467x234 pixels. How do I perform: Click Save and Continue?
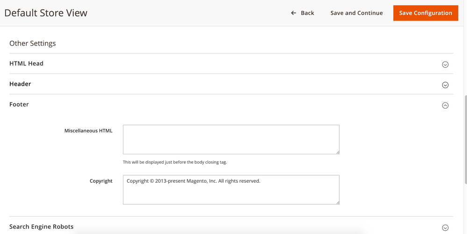pos(356,13)
